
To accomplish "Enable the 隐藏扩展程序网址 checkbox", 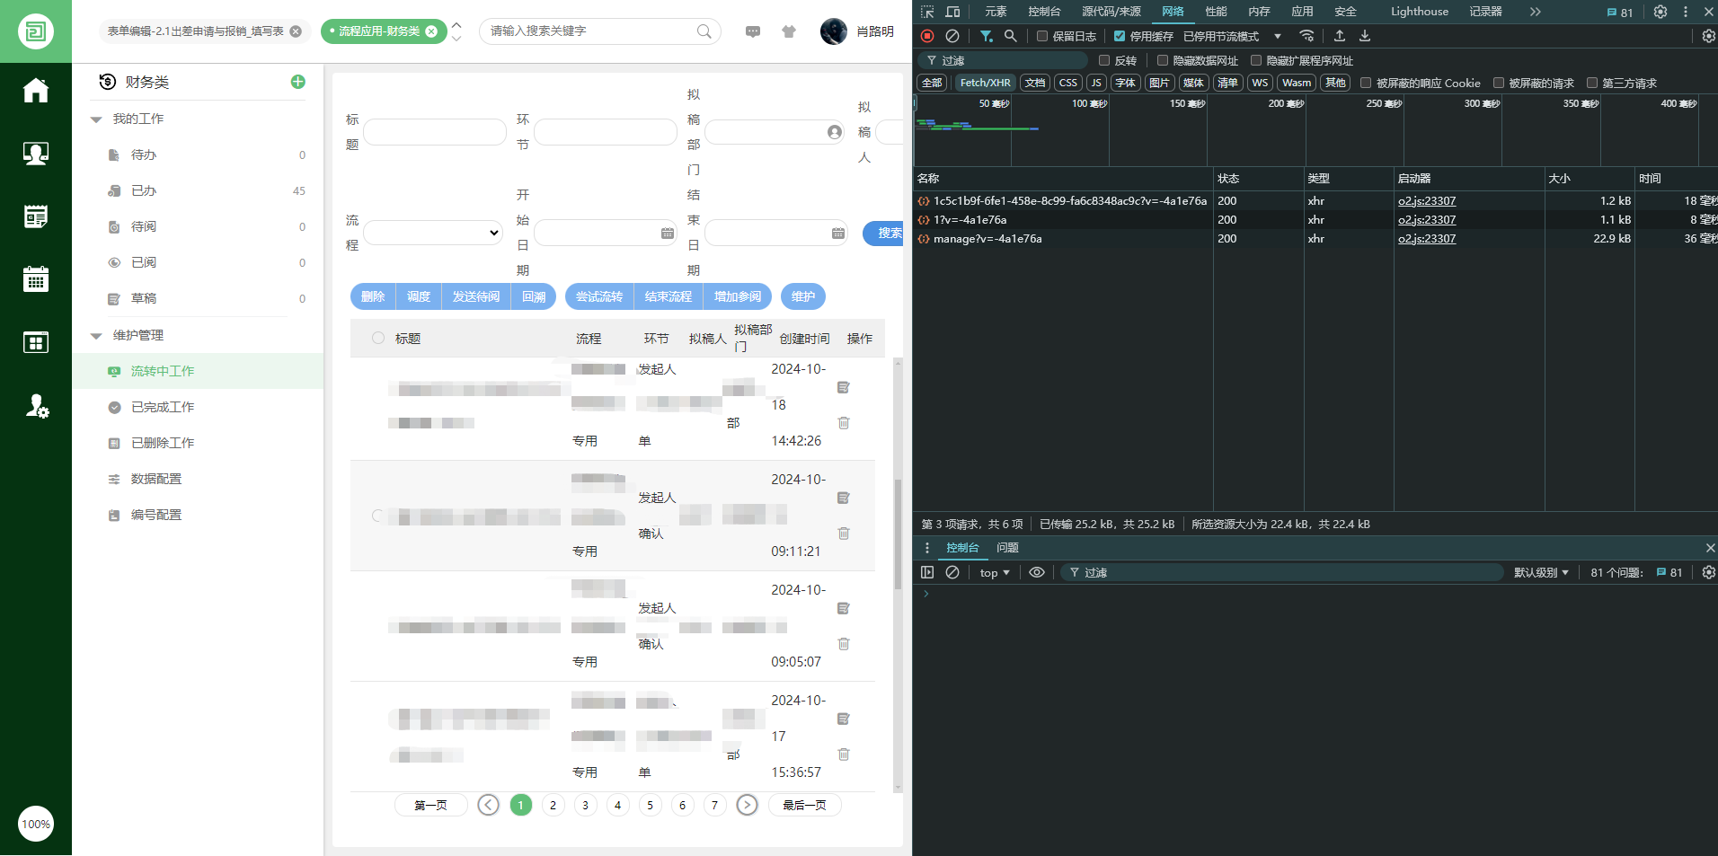I will coord(1256,60).
